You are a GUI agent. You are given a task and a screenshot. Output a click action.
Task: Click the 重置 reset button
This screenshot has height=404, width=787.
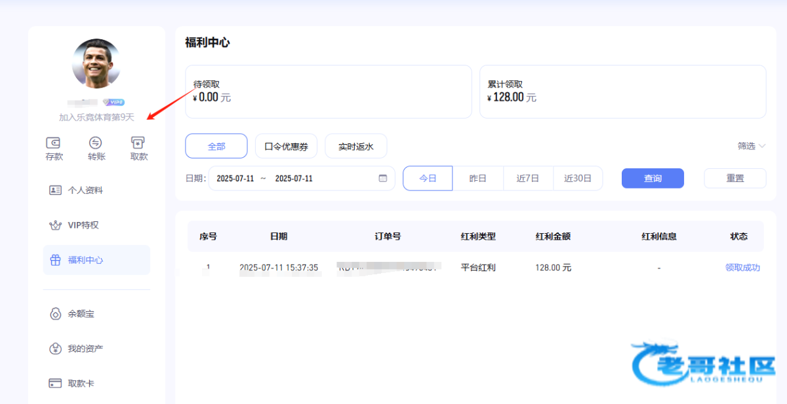tap(735, 178)
